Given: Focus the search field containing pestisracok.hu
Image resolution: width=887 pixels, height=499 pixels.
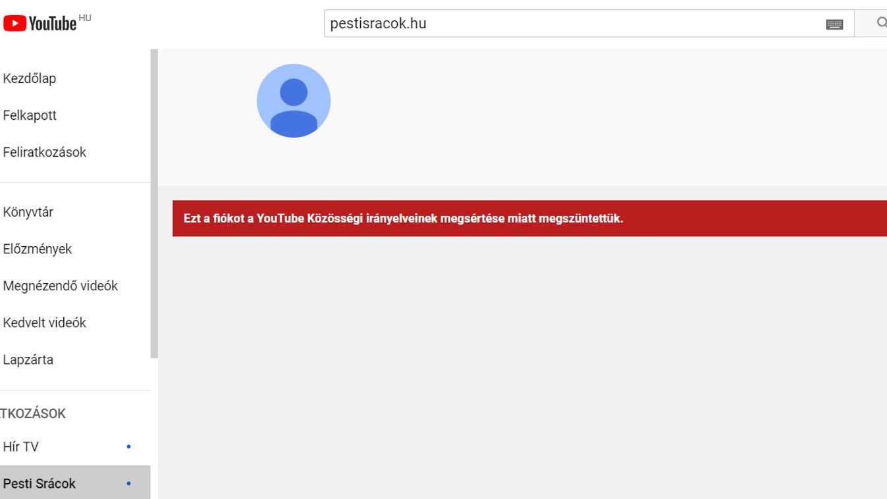Looking at the screenshot, I should pyautogui.click(x=573, y=24).
